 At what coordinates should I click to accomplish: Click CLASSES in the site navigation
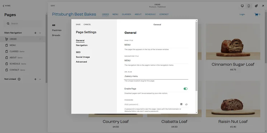(x=126, y=14)
